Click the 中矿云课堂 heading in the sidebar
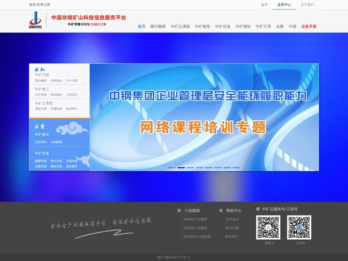 click(x=43, y=103)
